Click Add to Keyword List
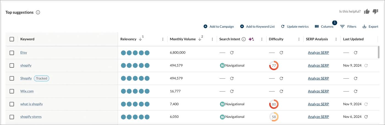 (257, 27)
